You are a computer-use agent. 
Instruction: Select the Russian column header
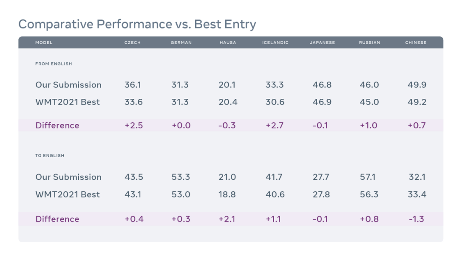click(x=369, y=43)
